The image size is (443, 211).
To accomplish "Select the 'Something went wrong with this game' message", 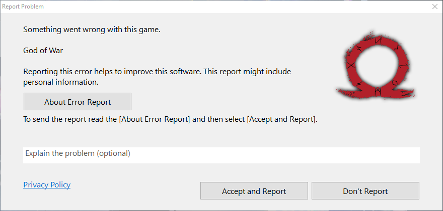I will [x=92, y=30].
